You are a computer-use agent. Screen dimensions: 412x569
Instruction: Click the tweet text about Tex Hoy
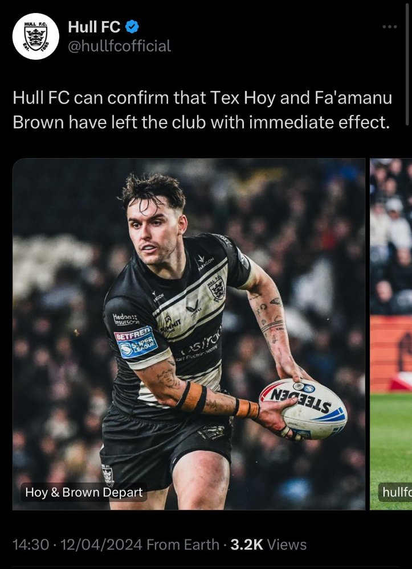point(202,110)
